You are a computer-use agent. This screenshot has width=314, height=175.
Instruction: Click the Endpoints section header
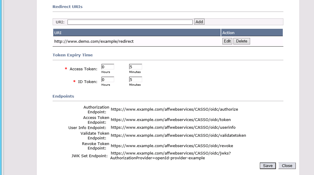pos(63,96)
